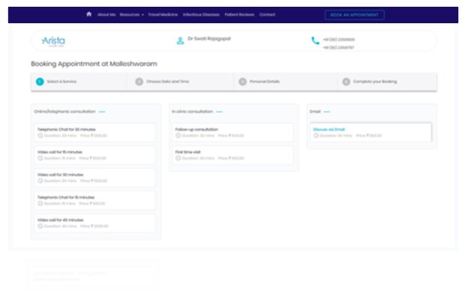Image resolution: width=465 pixels, height=296 pixels.
Task: Choose Video call for 15 minutes
Action: pyautogui.click(x=94, y=155)
